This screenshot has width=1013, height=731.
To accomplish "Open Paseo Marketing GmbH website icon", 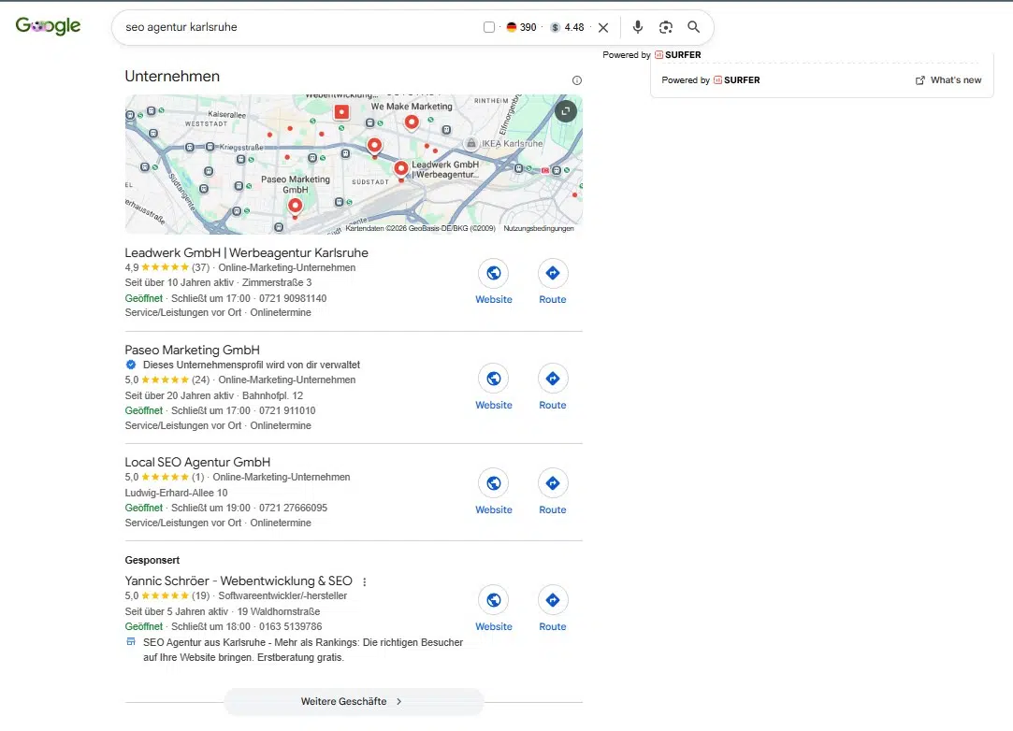I will tap(494, 379).
